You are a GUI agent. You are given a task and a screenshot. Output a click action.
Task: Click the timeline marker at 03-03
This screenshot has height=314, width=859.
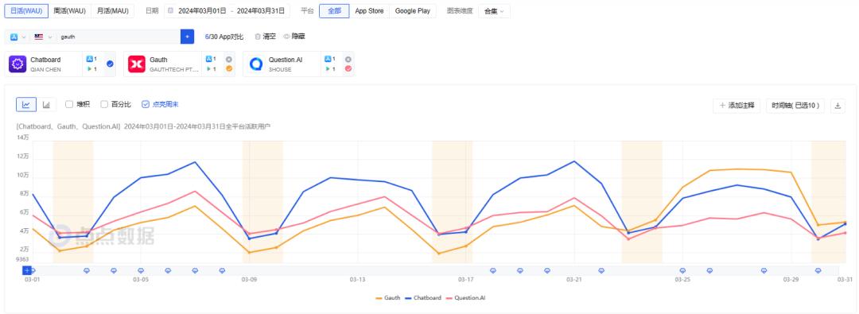point(87,271)
